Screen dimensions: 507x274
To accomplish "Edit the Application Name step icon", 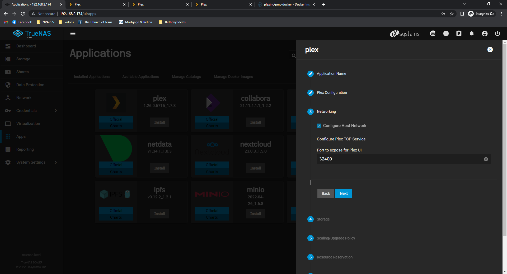I will pos(311,74).
